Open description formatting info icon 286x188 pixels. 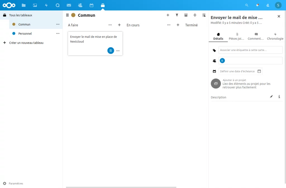pos(279,97)
